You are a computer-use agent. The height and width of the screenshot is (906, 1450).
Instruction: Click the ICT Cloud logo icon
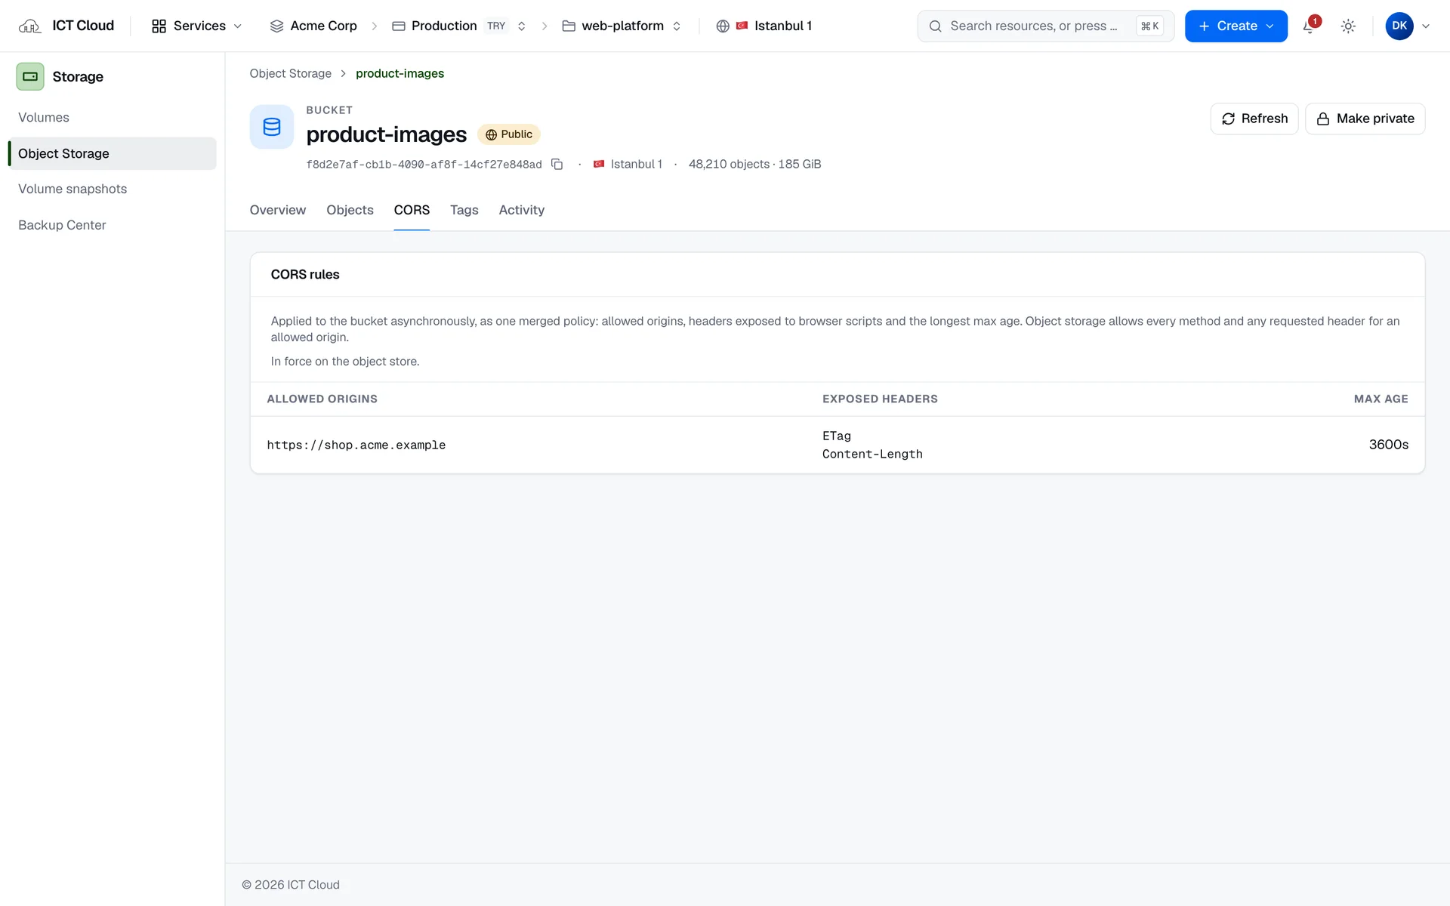29,26
